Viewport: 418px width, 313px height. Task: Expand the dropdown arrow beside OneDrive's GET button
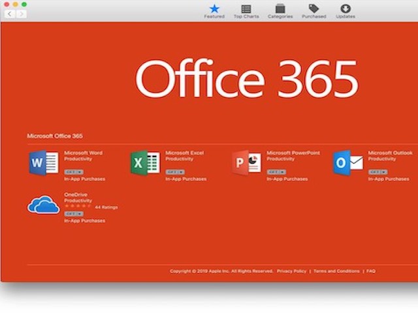point(80,214)
